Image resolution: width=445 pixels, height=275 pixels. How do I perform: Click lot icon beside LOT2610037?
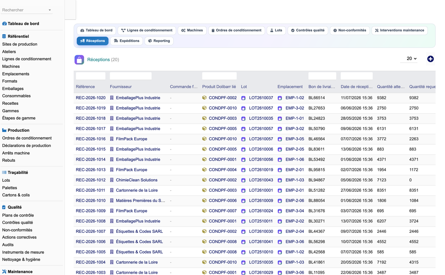coord(243,98)
